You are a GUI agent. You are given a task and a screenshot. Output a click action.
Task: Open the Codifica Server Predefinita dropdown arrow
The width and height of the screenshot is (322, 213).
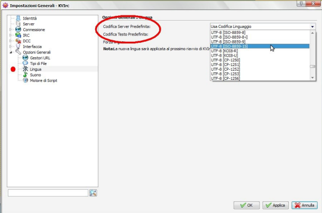pyautogui.click(x=312, y=26)
